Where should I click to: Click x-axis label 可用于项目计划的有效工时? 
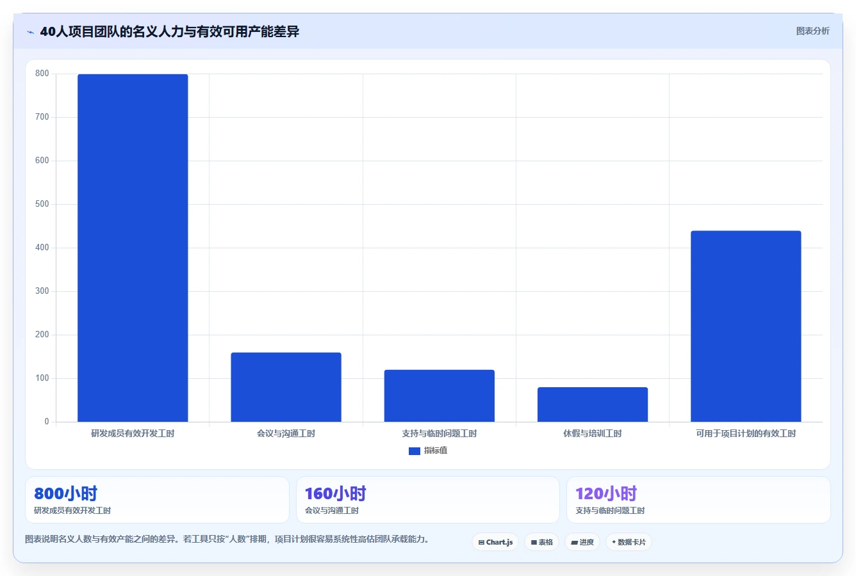746,434
